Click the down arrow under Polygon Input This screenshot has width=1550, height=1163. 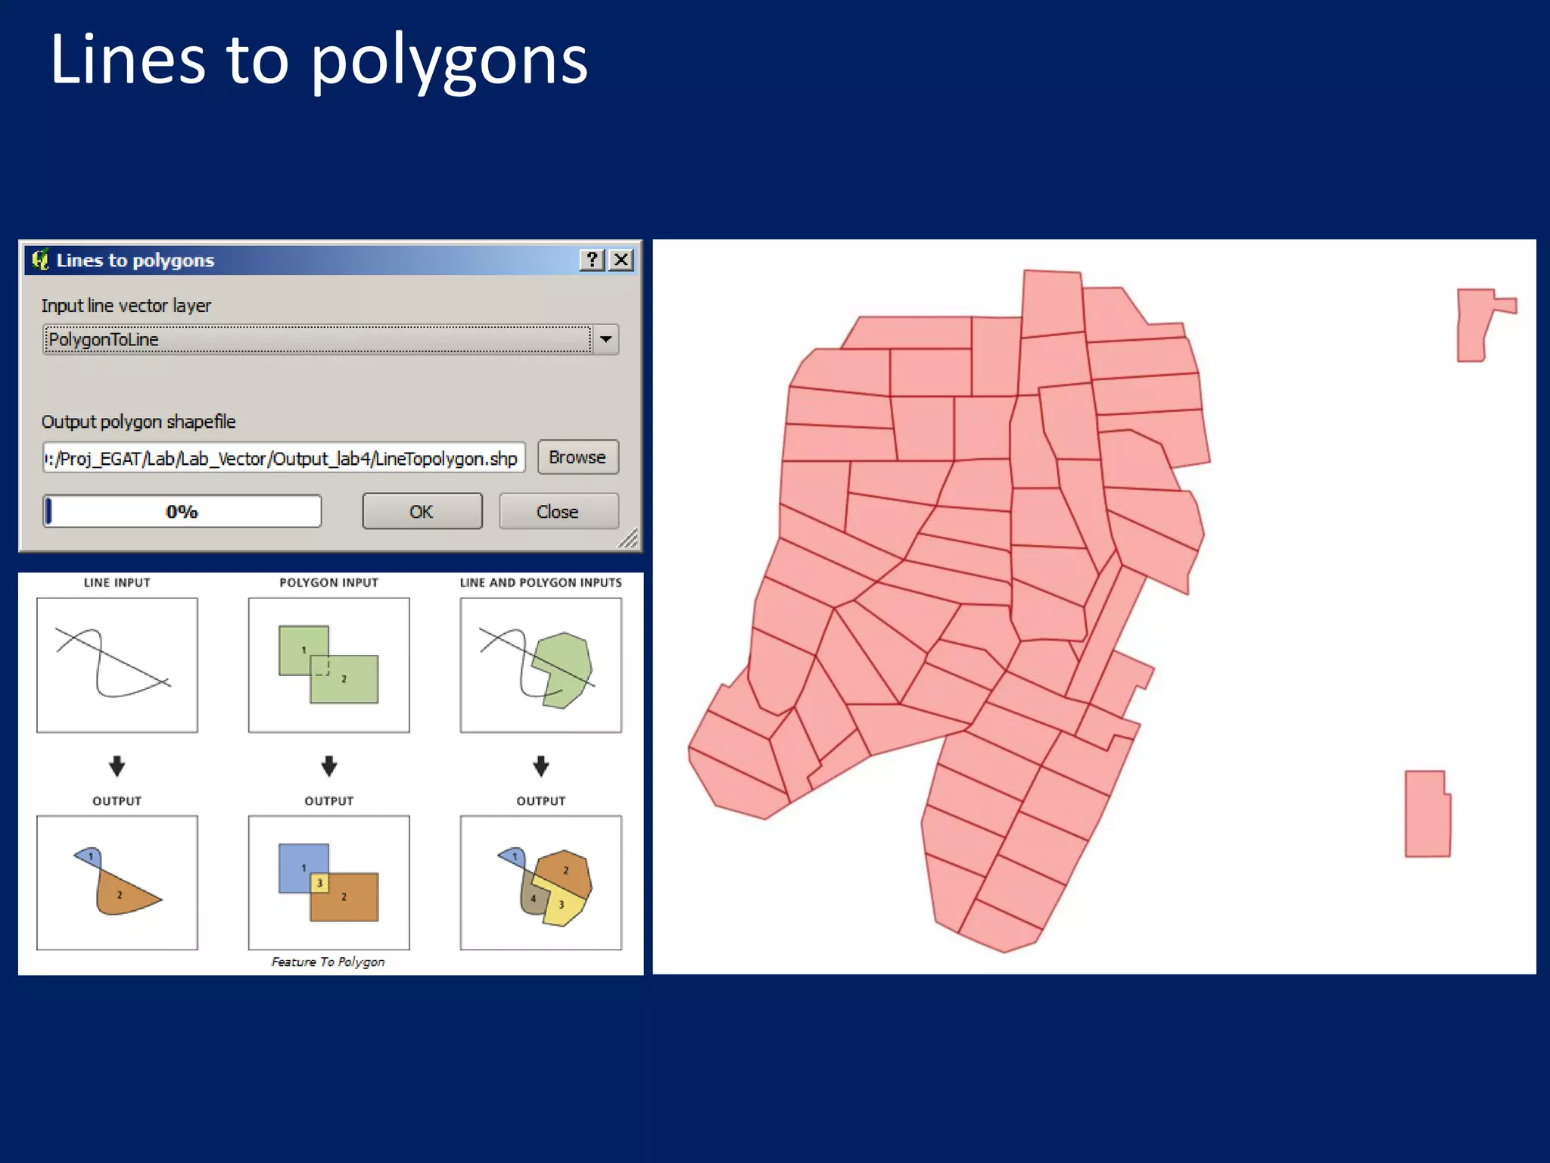[328, 765]
